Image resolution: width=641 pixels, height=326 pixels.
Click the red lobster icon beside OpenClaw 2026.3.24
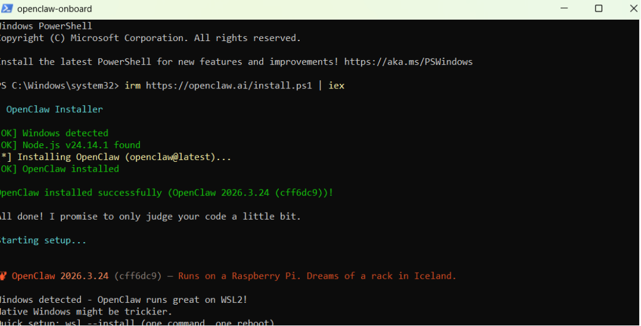[3, 276]
